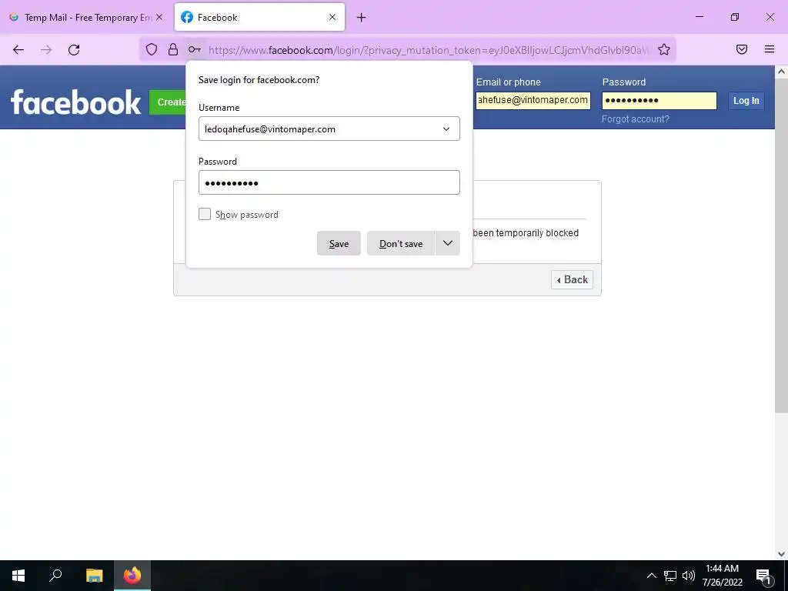Open Windows taskbar search
This screenshot has height=591, width=788.
click(55, 576)
